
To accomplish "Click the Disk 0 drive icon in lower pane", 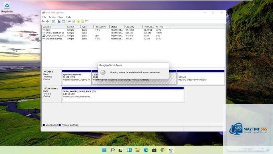I will click(45, 71).
